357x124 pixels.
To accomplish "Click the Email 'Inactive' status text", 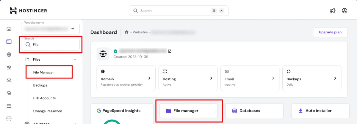I will coord(230,84).
